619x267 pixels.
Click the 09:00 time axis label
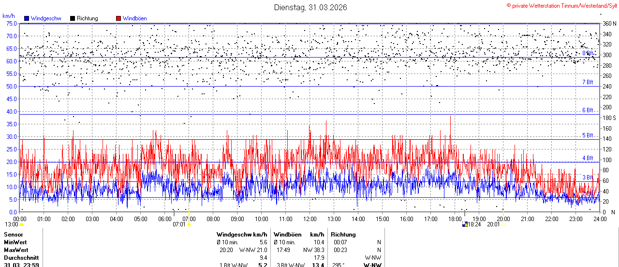click(x=237, y=219)
